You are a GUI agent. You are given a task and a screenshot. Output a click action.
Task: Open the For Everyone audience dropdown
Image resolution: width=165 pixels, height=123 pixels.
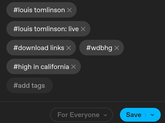[x=82, y=115]
